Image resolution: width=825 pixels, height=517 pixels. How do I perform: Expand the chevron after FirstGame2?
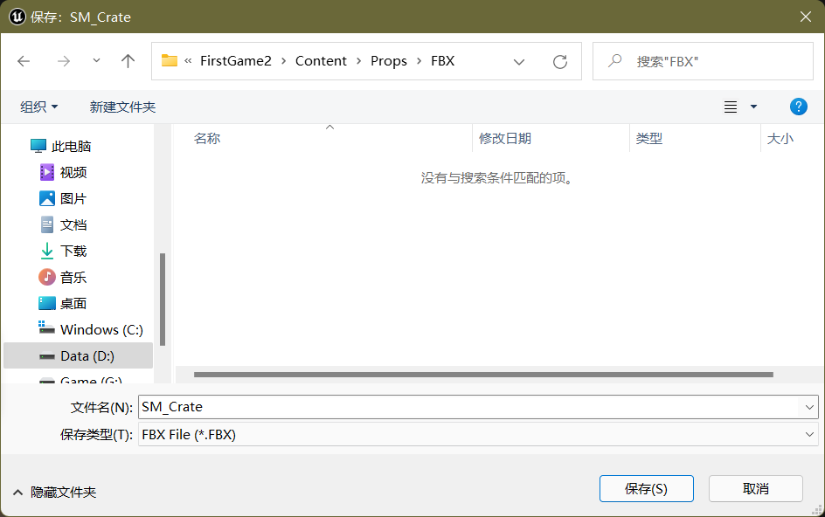pos(283,61)
